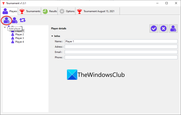Close the Tournament window

(176, 3)
